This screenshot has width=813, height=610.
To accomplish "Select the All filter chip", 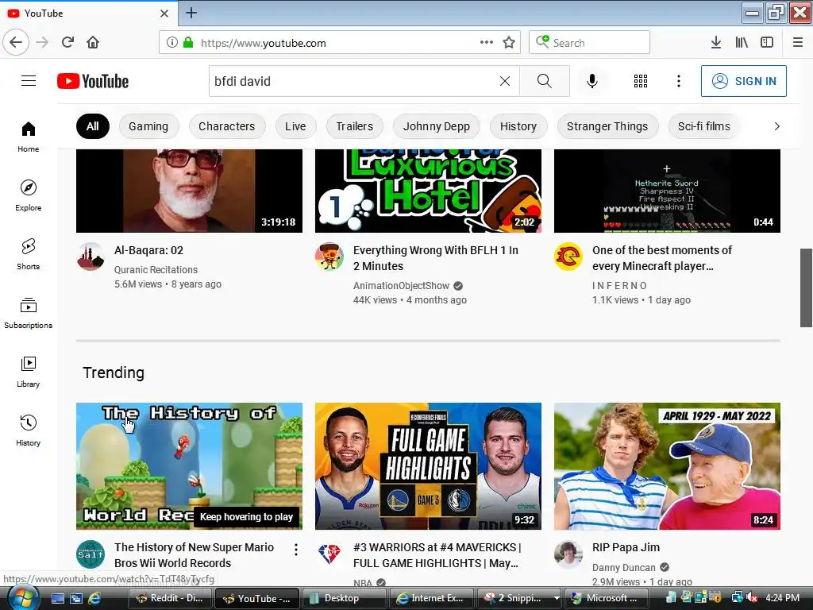I will pos(93,126).
